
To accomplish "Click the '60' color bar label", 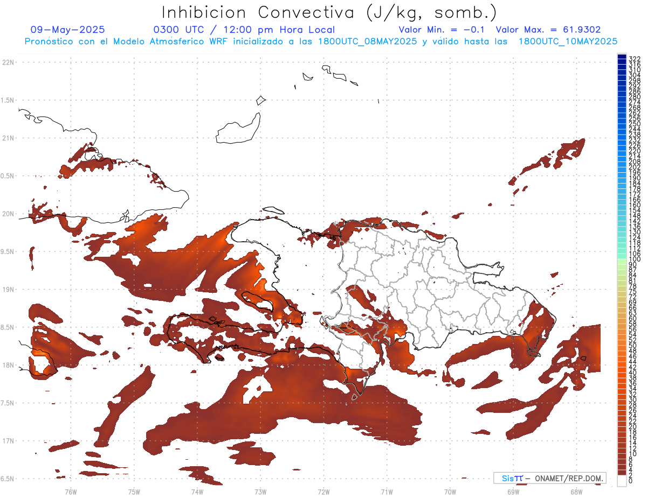I will 633,318.
